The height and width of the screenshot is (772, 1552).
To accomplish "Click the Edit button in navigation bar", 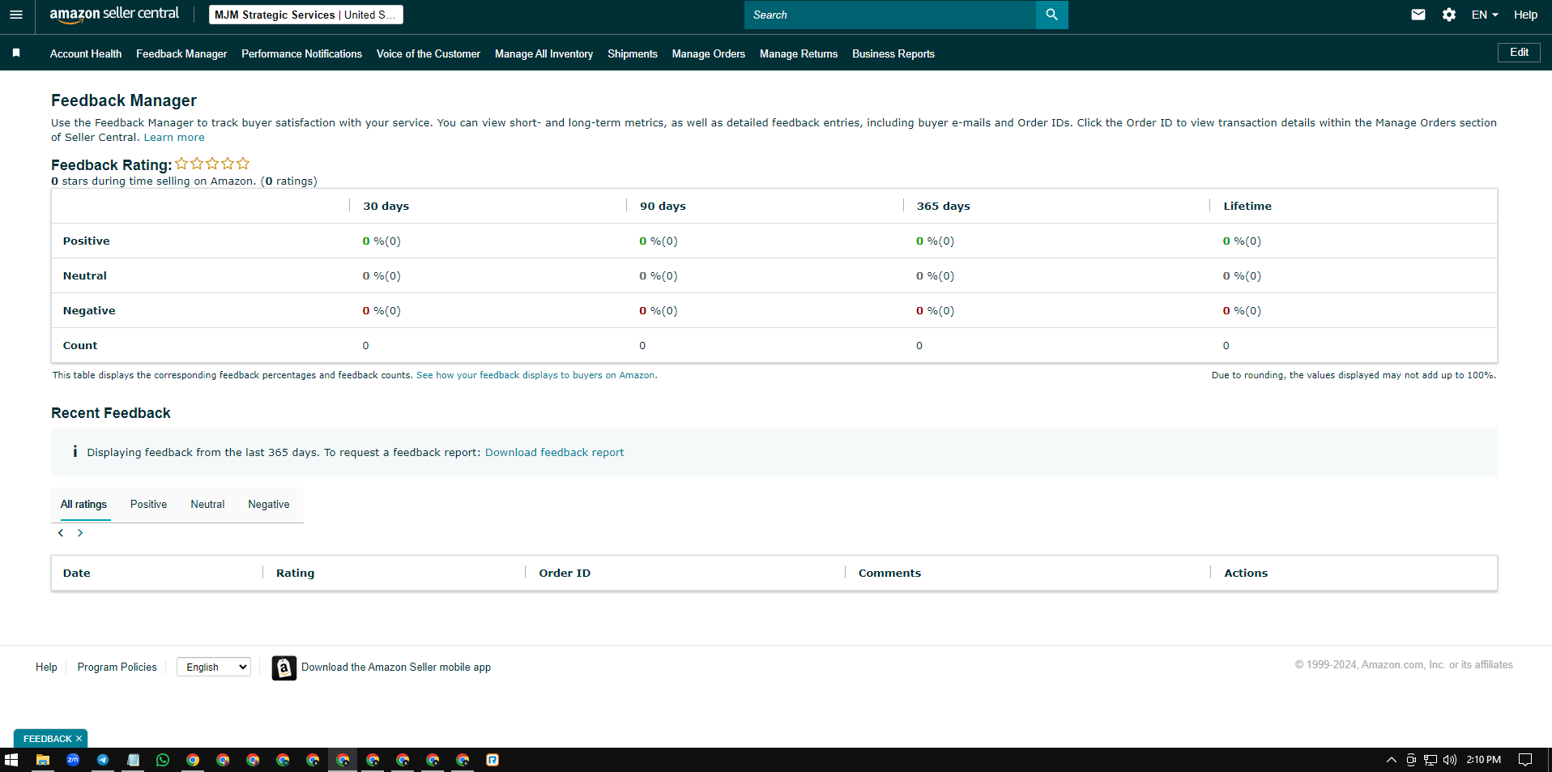I will pos(1519,53).
